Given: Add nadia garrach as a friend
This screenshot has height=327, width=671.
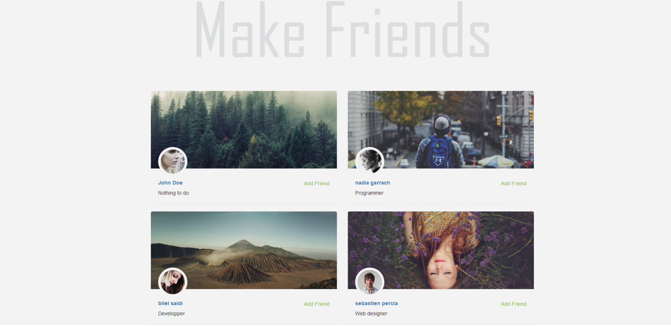Looking at the screenshot, I should tap(513, 184).
